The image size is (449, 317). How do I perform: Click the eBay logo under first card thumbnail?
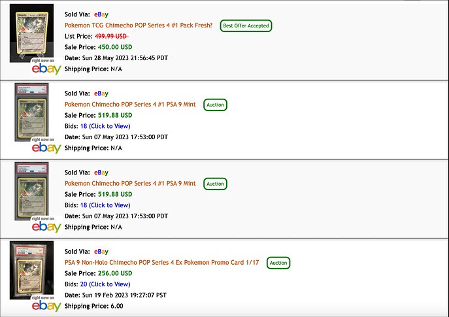[x=46, y=69]
